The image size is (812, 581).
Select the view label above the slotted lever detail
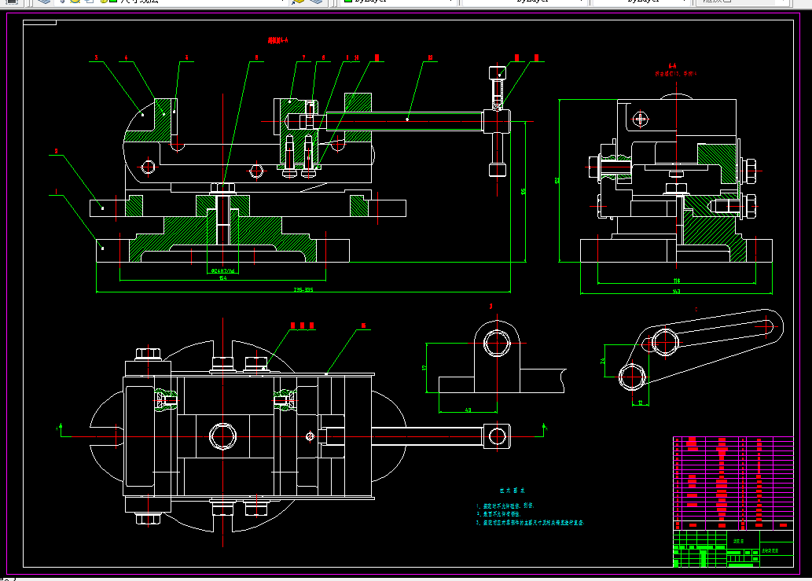[696, 309]
